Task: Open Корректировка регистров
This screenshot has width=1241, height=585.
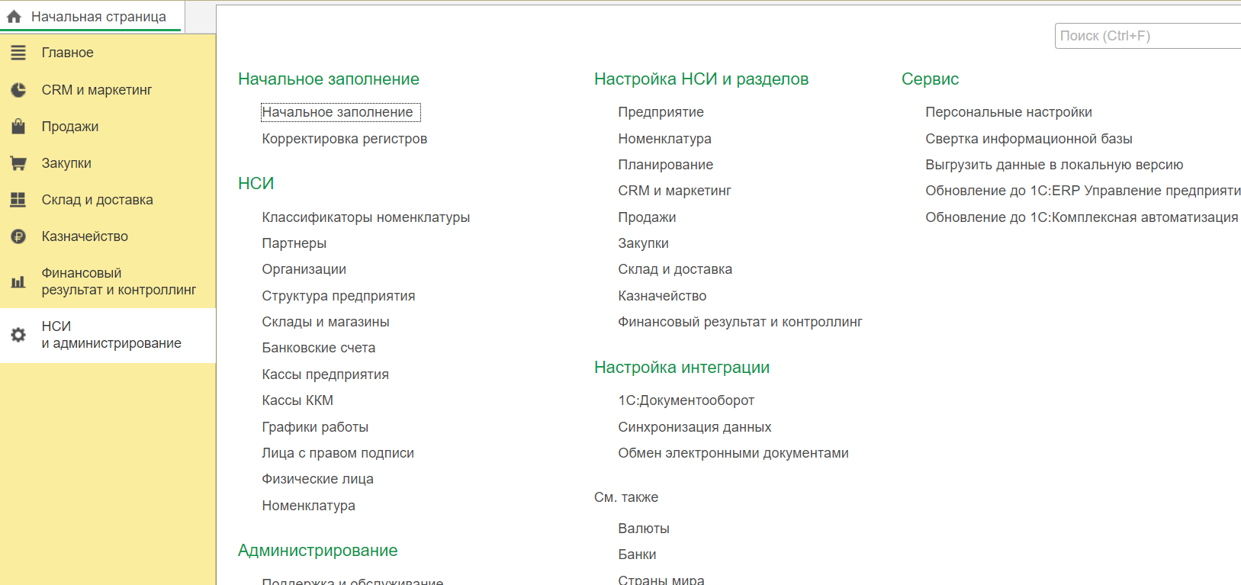Action: pyautogui.click(x=344, y=139)
